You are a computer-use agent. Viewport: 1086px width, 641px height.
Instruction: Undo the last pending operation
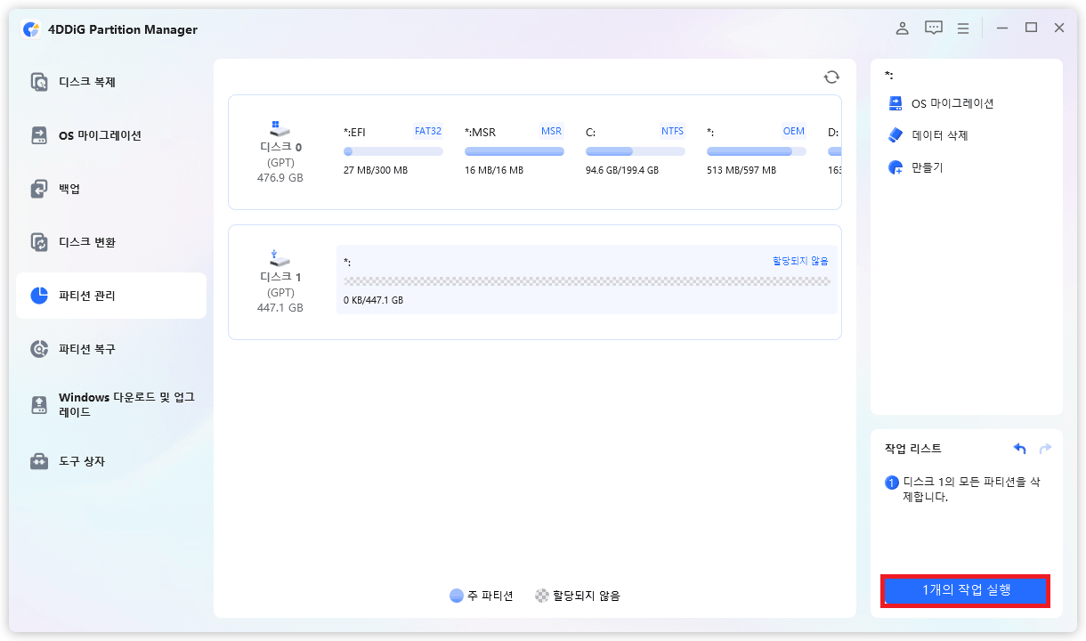click(1020, 449)
